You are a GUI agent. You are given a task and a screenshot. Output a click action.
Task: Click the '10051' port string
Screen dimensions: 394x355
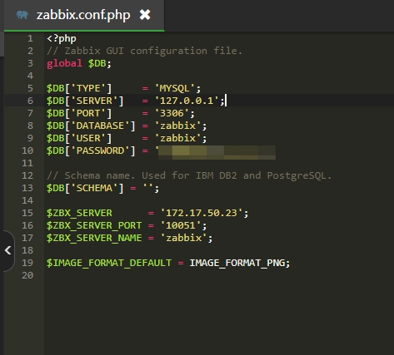pos(181,225)
